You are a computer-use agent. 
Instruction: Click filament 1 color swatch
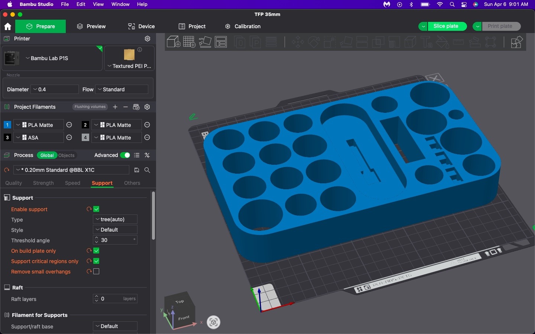click(7, 125)
